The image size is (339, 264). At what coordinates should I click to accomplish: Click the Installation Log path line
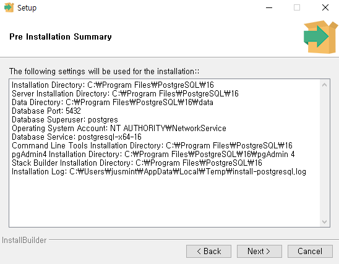tap(159, 171)
